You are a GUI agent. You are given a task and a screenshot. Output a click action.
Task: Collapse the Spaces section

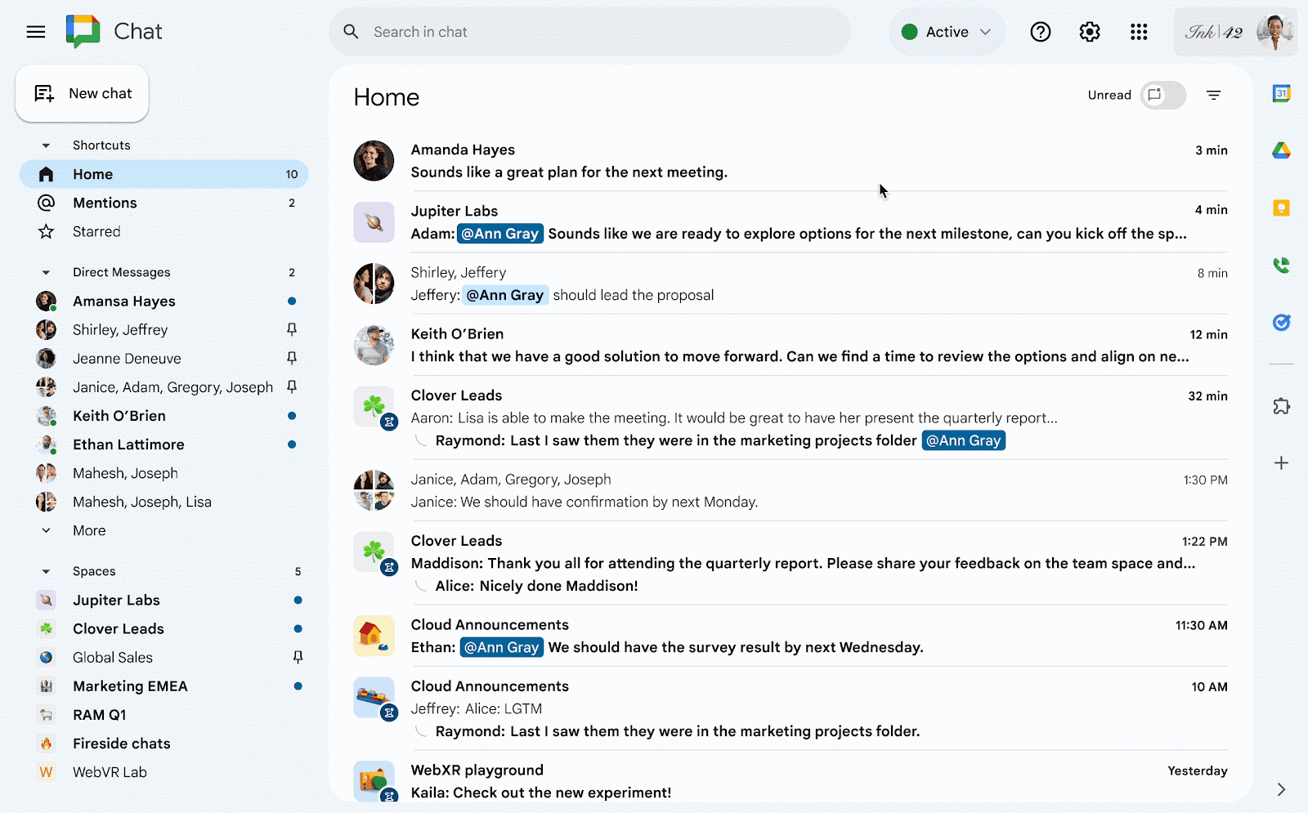(x=47, y=570)
